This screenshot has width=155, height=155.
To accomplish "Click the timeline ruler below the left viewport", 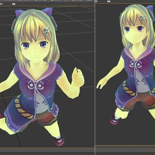I will point(47,153).
